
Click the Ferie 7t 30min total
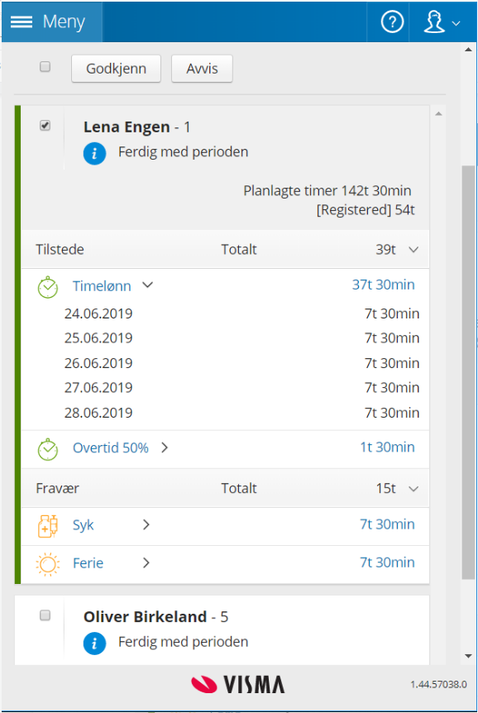pos(388,562)
